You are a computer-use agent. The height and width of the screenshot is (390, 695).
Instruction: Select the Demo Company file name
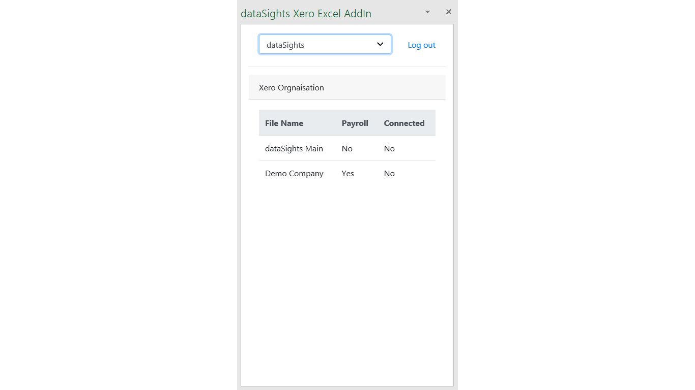tap(294, 174)
